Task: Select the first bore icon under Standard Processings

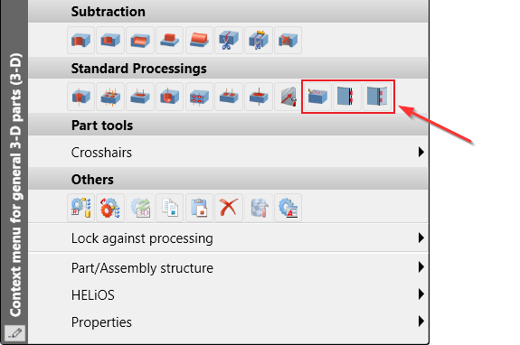Action: [x=80, y=97]
